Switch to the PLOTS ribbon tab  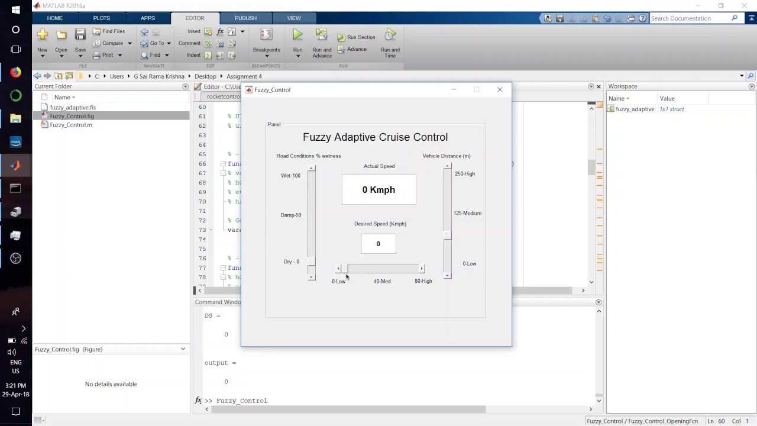point(101,18)
